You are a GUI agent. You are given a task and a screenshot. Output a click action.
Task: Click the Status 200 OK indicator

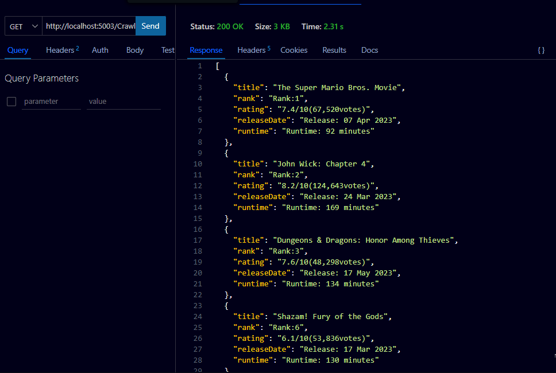point(217,26)
